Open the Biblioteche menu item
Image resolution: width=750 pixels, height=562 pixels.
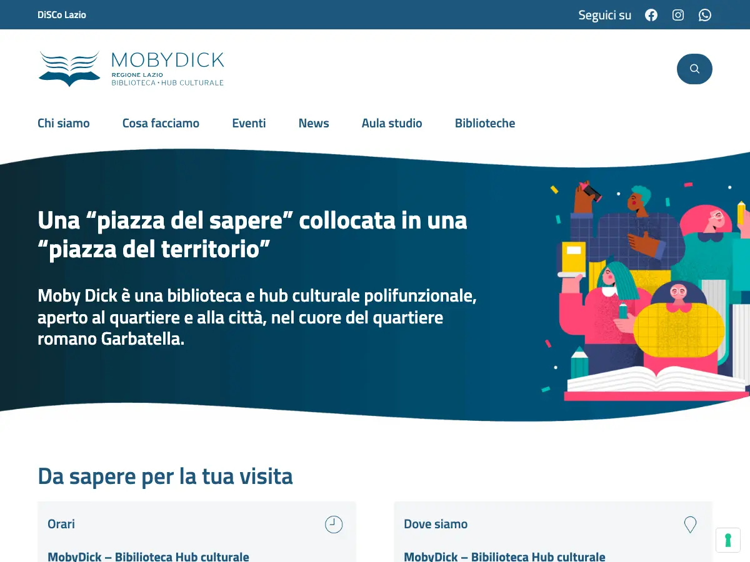click(485, 123)
